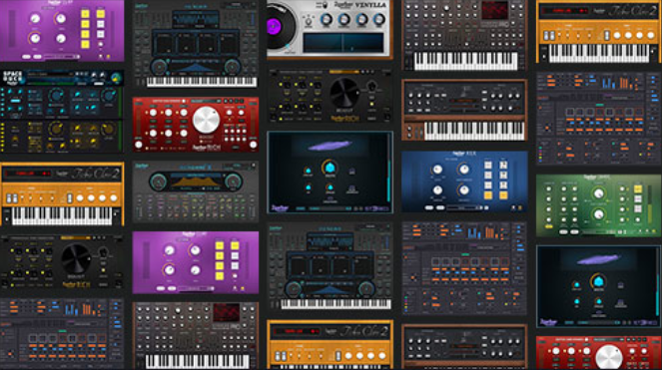Screen dimensions: 662x370
Task: Click the purple cloud display below black plugin
Action: click(x=330, y=146)
